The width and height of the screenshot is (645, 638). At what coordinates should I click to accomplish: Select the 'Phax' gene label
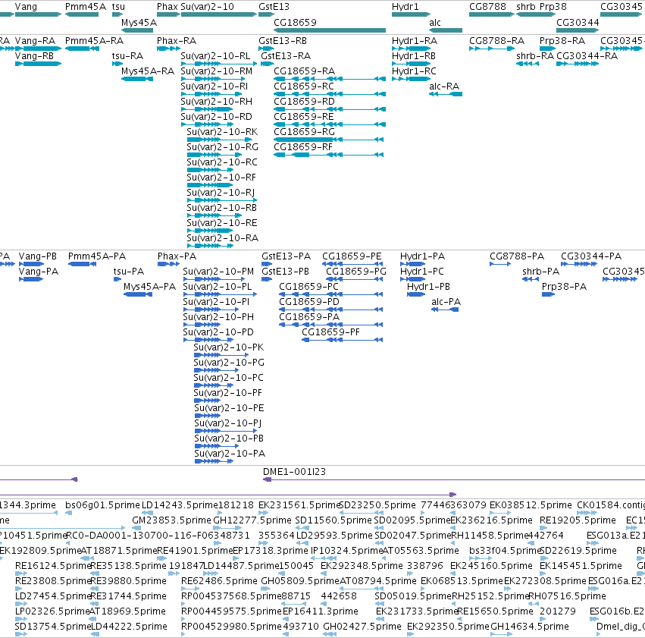(168, 7)
